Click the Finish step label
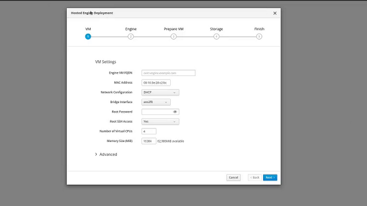This screenshot has height=206, width=367. [259, 29]
